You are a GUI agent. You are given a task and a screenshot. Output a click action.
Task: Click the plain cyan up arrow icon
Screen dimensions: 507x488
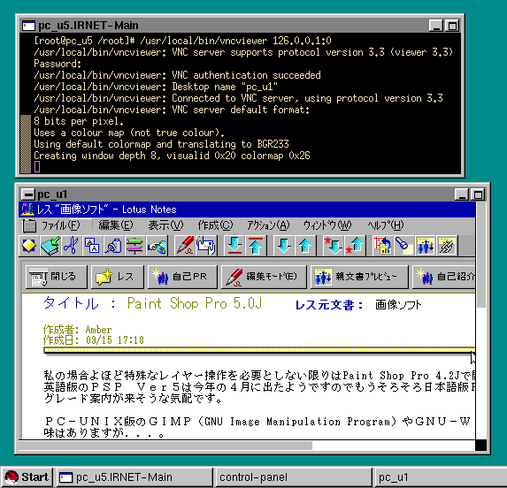(x=305, y=246)
